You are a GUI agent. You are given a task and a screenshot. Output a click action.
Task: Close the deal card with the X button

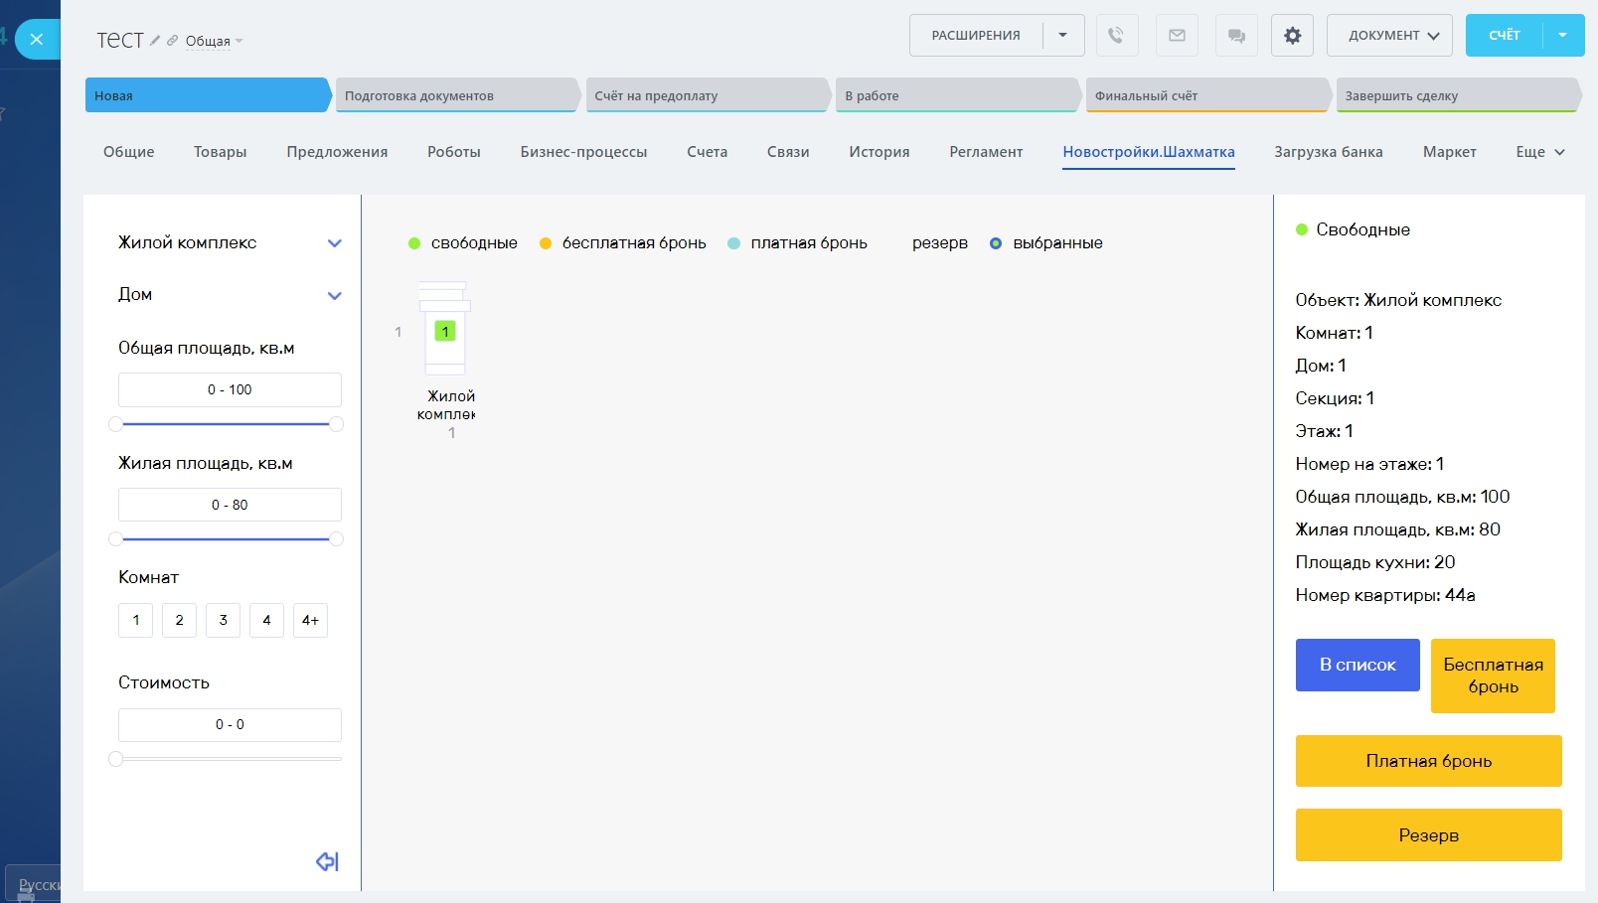point(37,40)
